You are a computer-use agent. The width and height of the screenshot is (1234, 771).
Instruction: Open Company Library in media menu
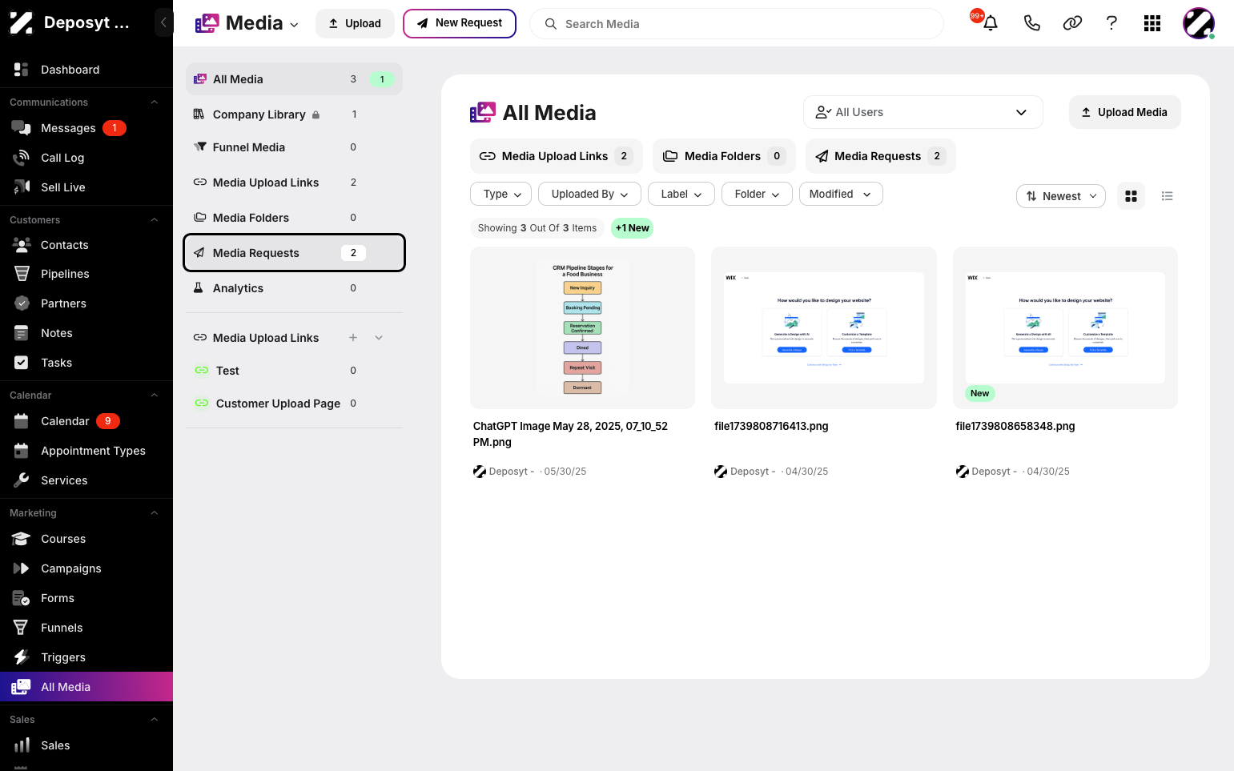pos(294,114)
